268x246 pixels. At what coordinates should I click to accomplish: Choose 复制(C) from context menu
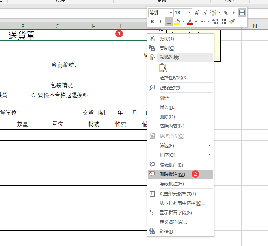tap(181, 48)
